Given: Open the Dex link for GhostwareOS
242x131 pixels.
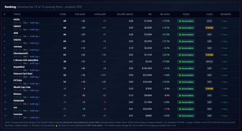Looking at the screenshot, I should [x=26, y=57].
